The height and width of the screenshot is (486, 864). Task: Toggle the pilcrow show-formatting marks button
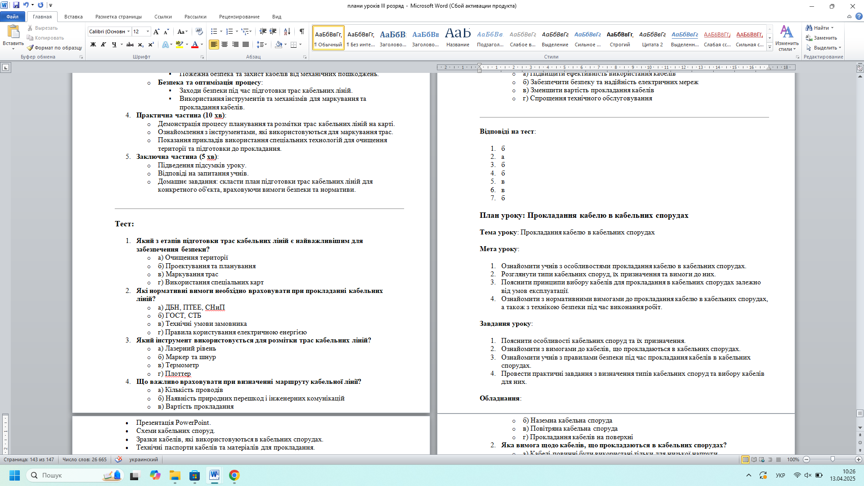(301, 31)
